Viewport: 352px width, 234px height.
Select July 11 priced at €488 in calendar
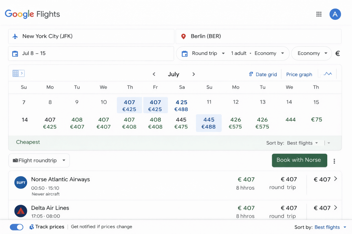[x=209, y=123]
